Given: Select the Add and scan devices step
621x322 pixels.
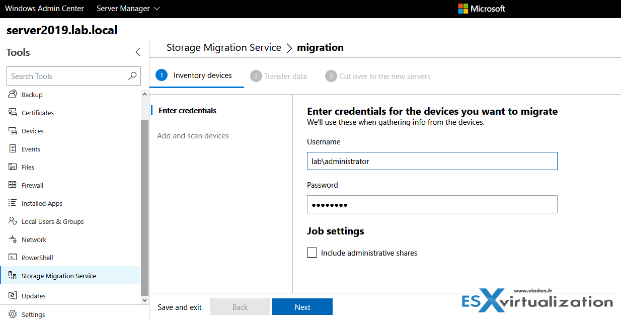Looking at the screenshot, I should tap(193, 136).
